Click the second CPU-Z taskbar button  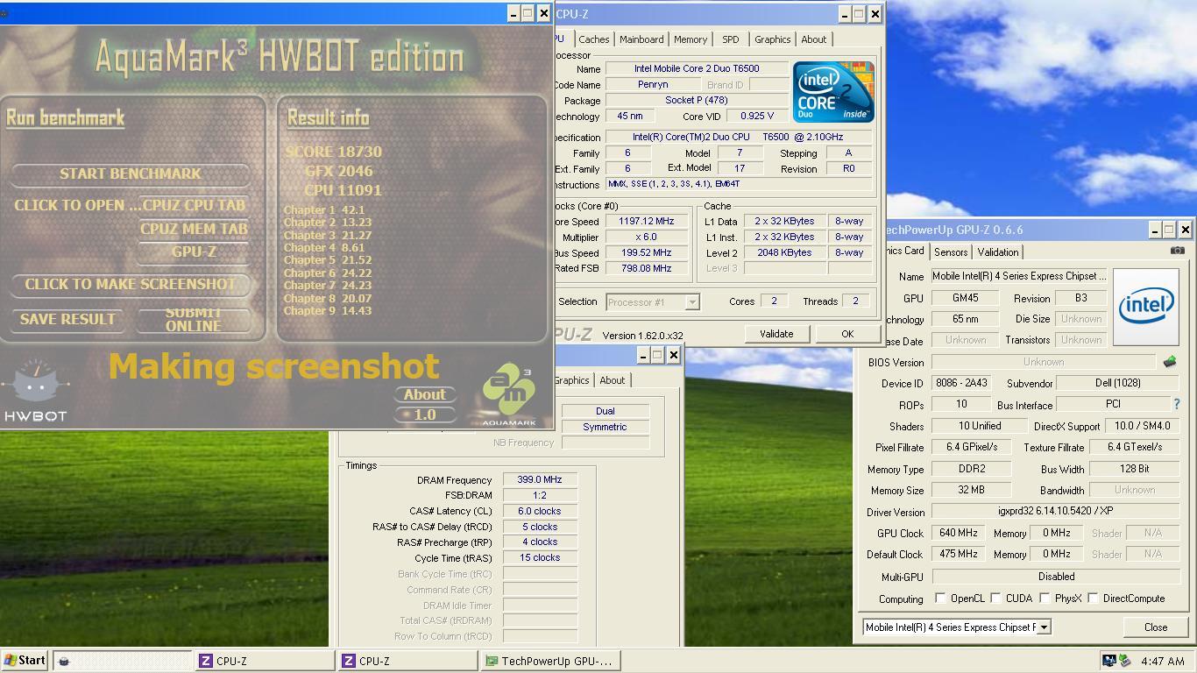[x=408, y=662]
